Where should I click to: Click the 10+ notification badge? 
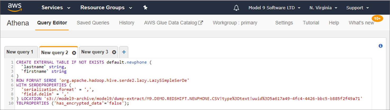click(378, 18)
